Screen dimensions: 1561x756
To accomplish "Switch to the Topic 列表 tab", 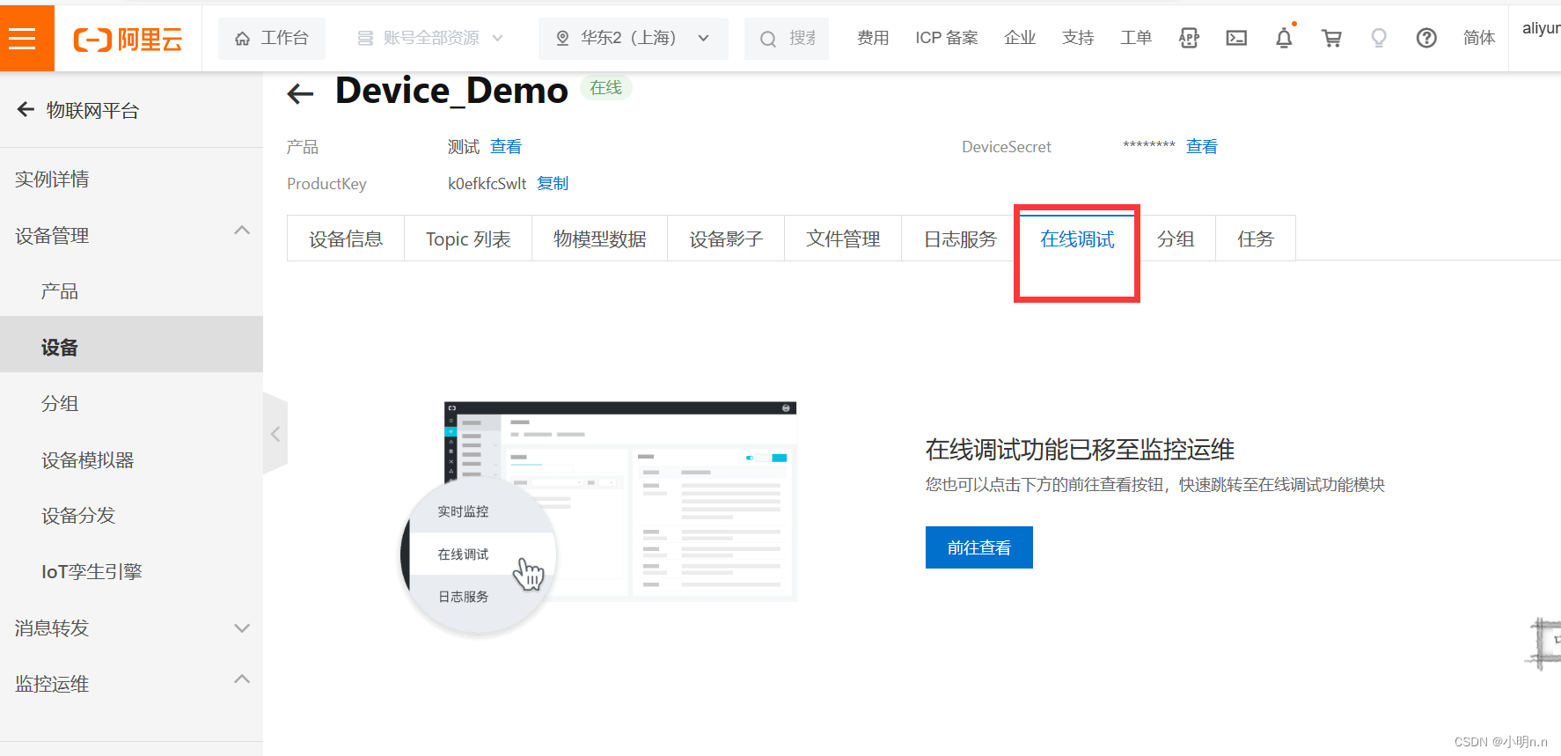I will pos(468,239).
